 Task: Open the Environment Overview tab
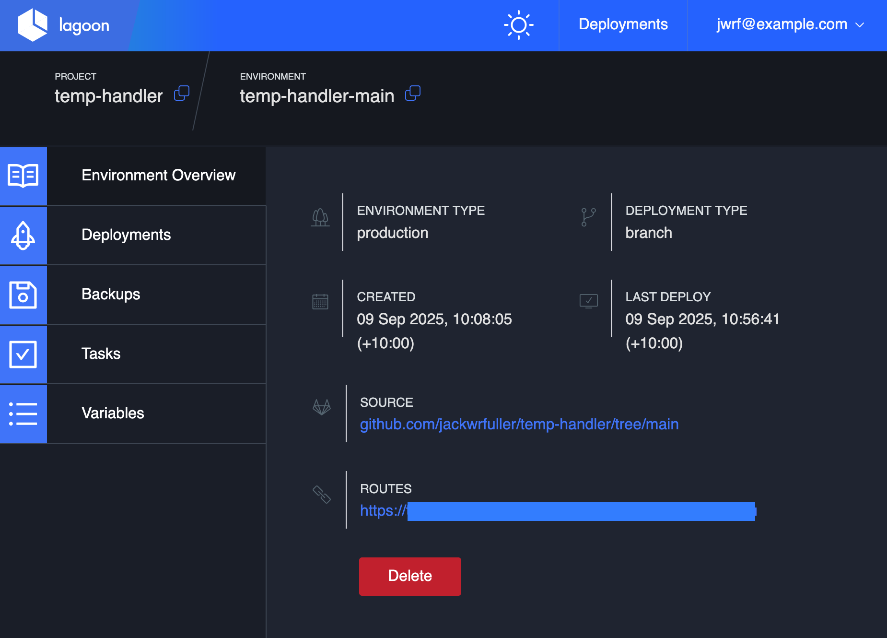pos(158,176)
